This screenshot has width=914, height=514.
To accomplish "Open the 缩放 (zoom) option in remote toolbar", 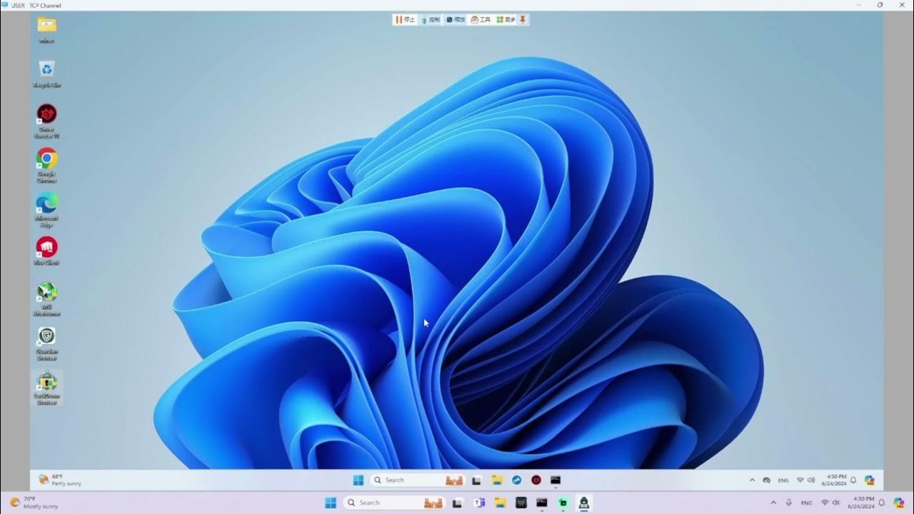I will [x=456, y=20].
